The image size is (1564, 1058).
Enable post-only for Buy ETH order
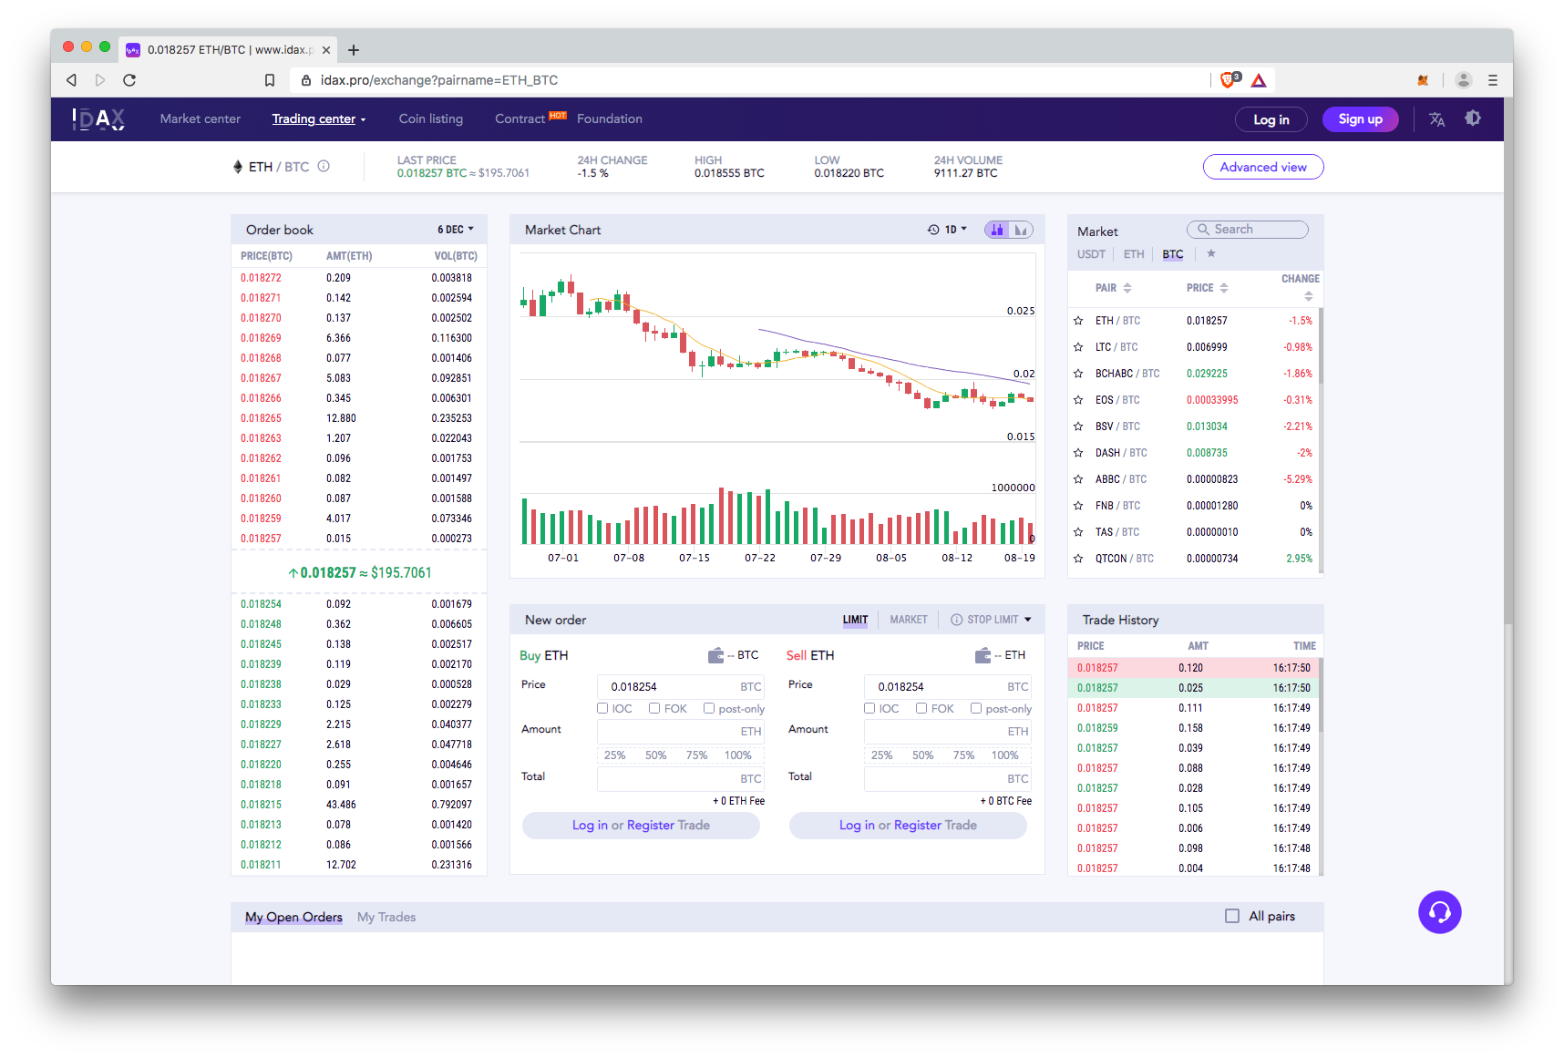[709, 708]
